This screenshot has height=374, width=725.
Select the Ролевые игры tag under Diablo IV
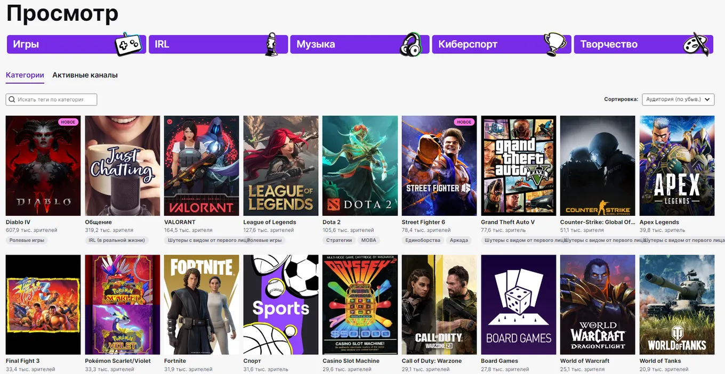point(27,240)
